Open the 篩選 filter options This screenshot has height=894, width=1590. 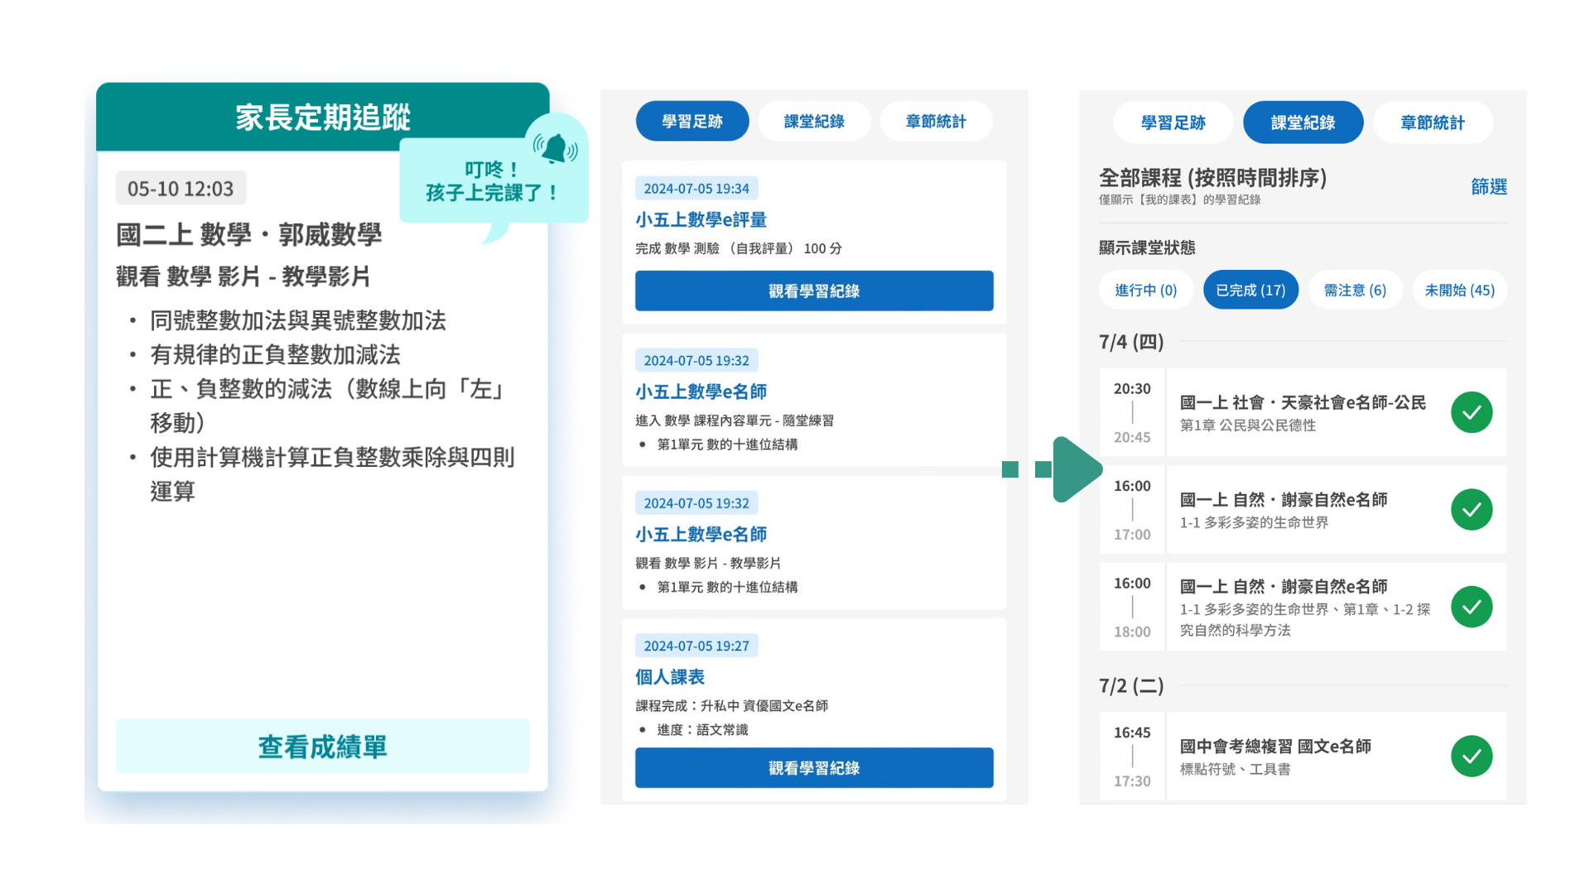coord(1488,187)
